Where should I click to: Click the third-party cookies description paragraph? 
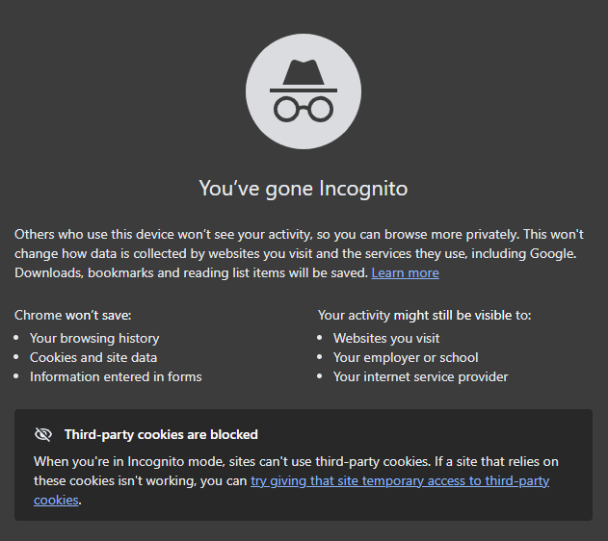click(296, 481)
